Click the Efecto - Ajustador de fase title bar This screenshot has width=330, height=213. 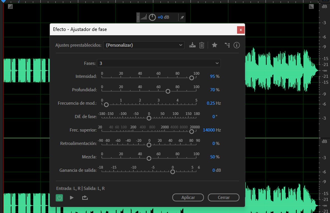[x=127, y=29]
